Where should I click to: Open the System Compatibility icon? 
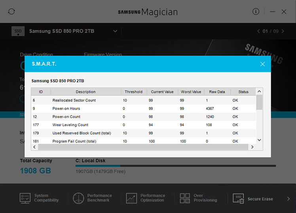coord(25,198)
